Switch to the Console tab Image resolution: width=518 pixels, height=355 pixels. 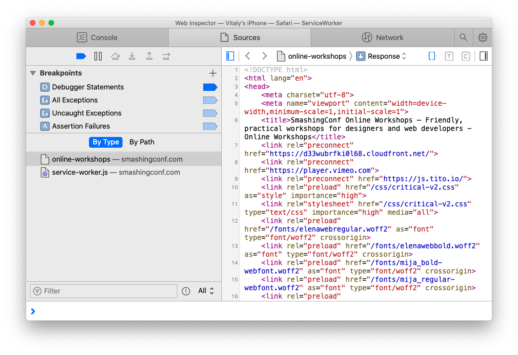click(97, 37)
